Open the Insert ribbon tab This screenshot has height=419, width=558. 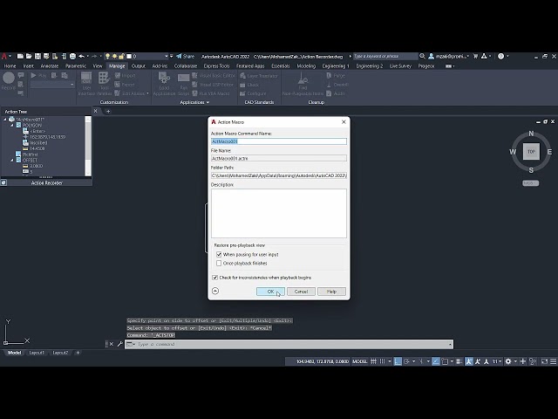29,66
